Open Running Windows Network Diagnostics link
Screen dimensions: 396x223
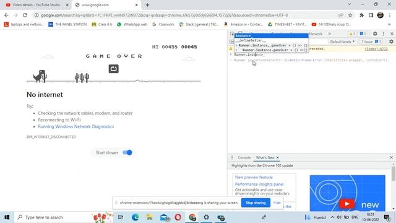coord(75,126)
